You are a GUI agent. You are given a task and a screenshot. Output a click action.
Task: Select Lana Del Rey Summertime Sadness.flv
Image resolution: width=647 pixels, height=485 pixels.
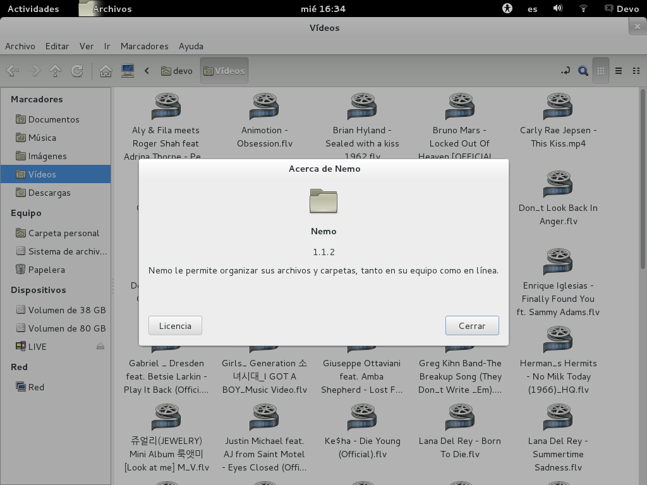558,438
